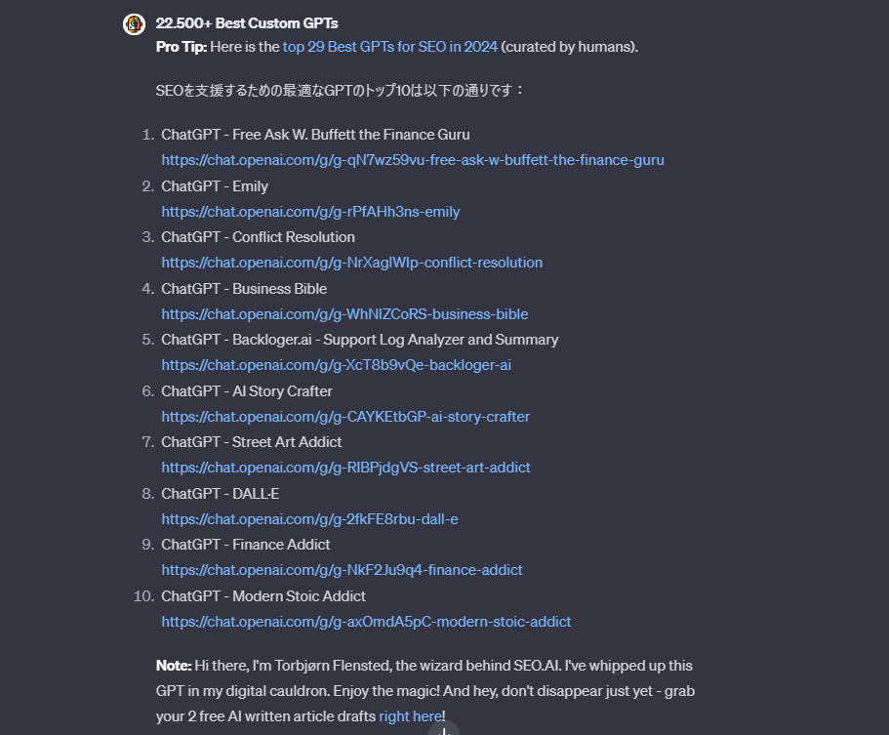Viewport: 889px width, 735px height.
Task: Open the top 29 Best GPTs for SEO link
Action: tap(390, 47)
